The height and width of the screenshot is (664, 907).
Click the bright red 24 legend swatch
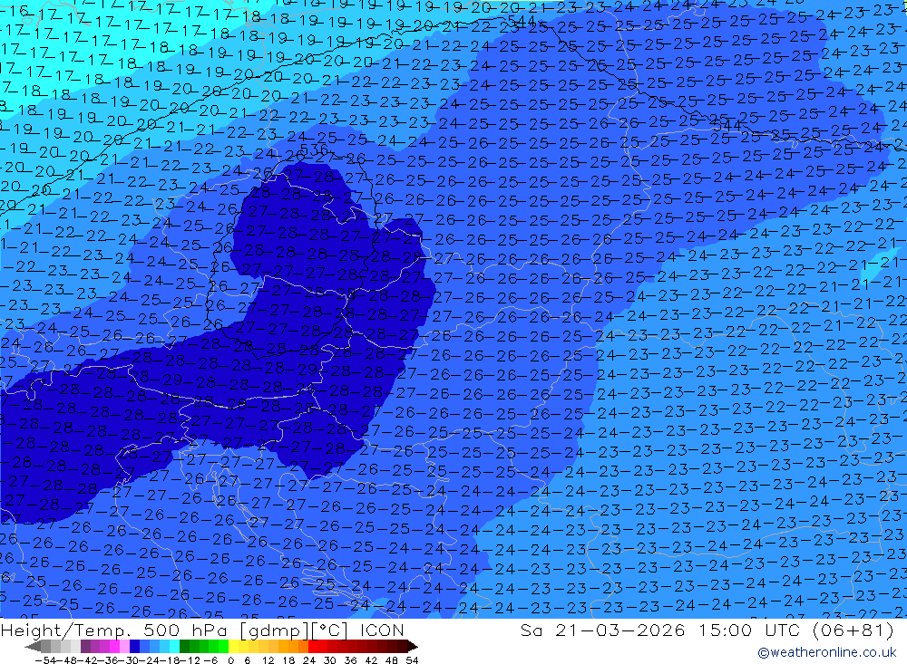click(313, 646)
